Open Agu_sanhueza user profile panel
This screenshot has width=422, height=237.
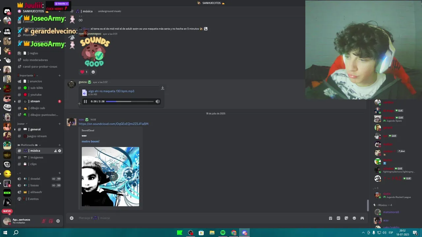click(21, 221)
